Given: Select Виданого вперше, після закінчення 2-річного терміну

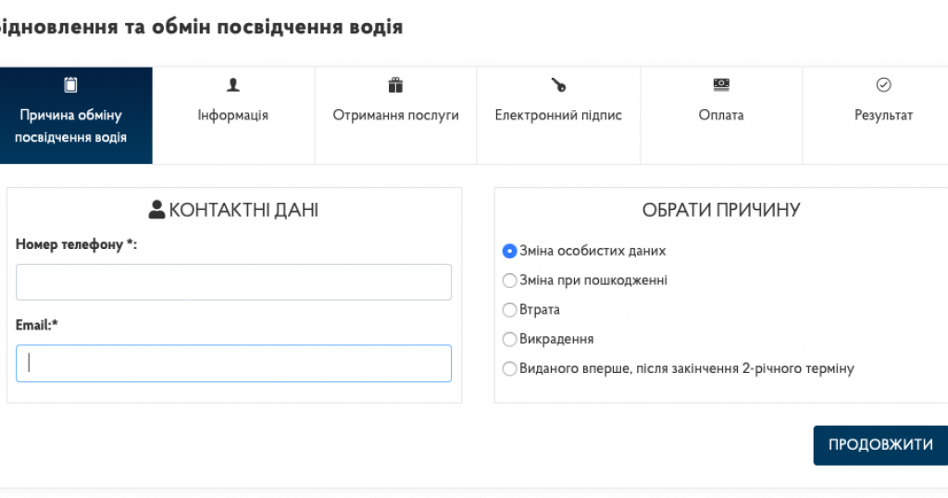Looking at the screenshot, I should click(x=510, y=368).
